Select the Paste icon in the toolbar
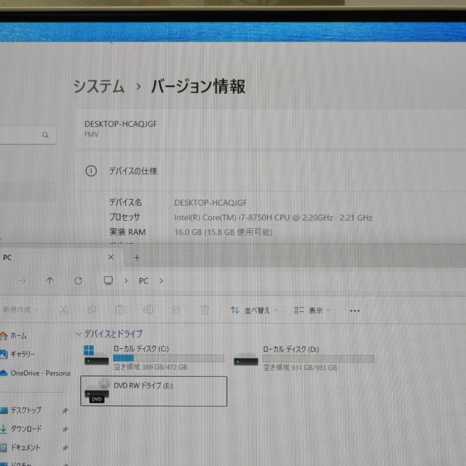Viewport: 466px width, 466px height. click(120, 310)
